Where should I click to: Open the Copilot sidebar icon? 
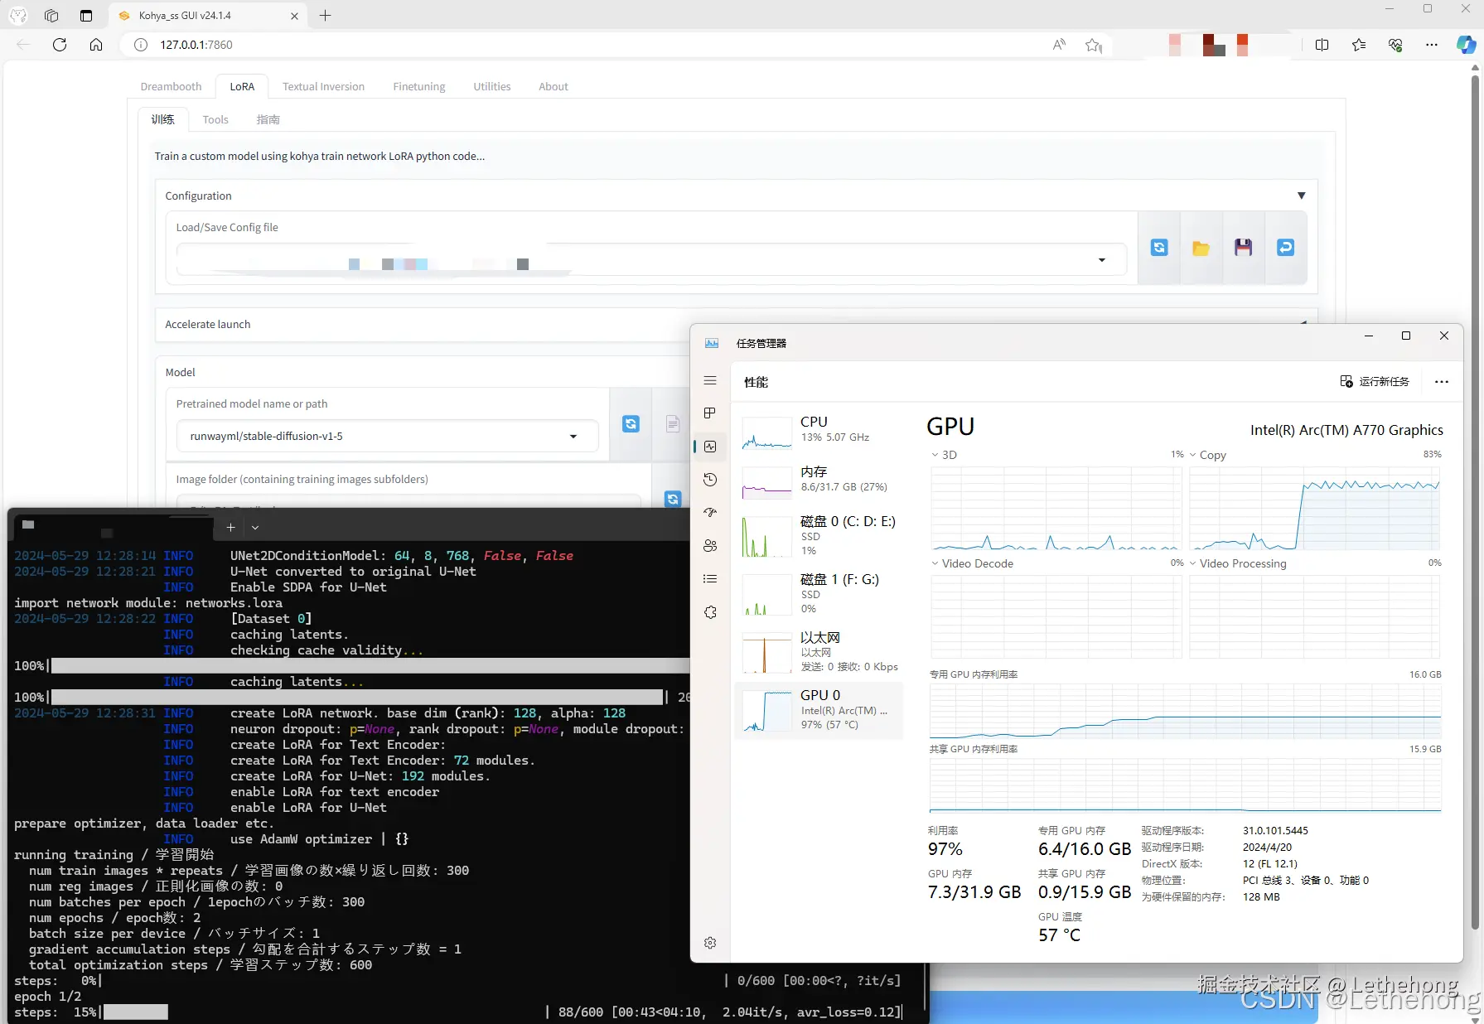pos(1466,45)
